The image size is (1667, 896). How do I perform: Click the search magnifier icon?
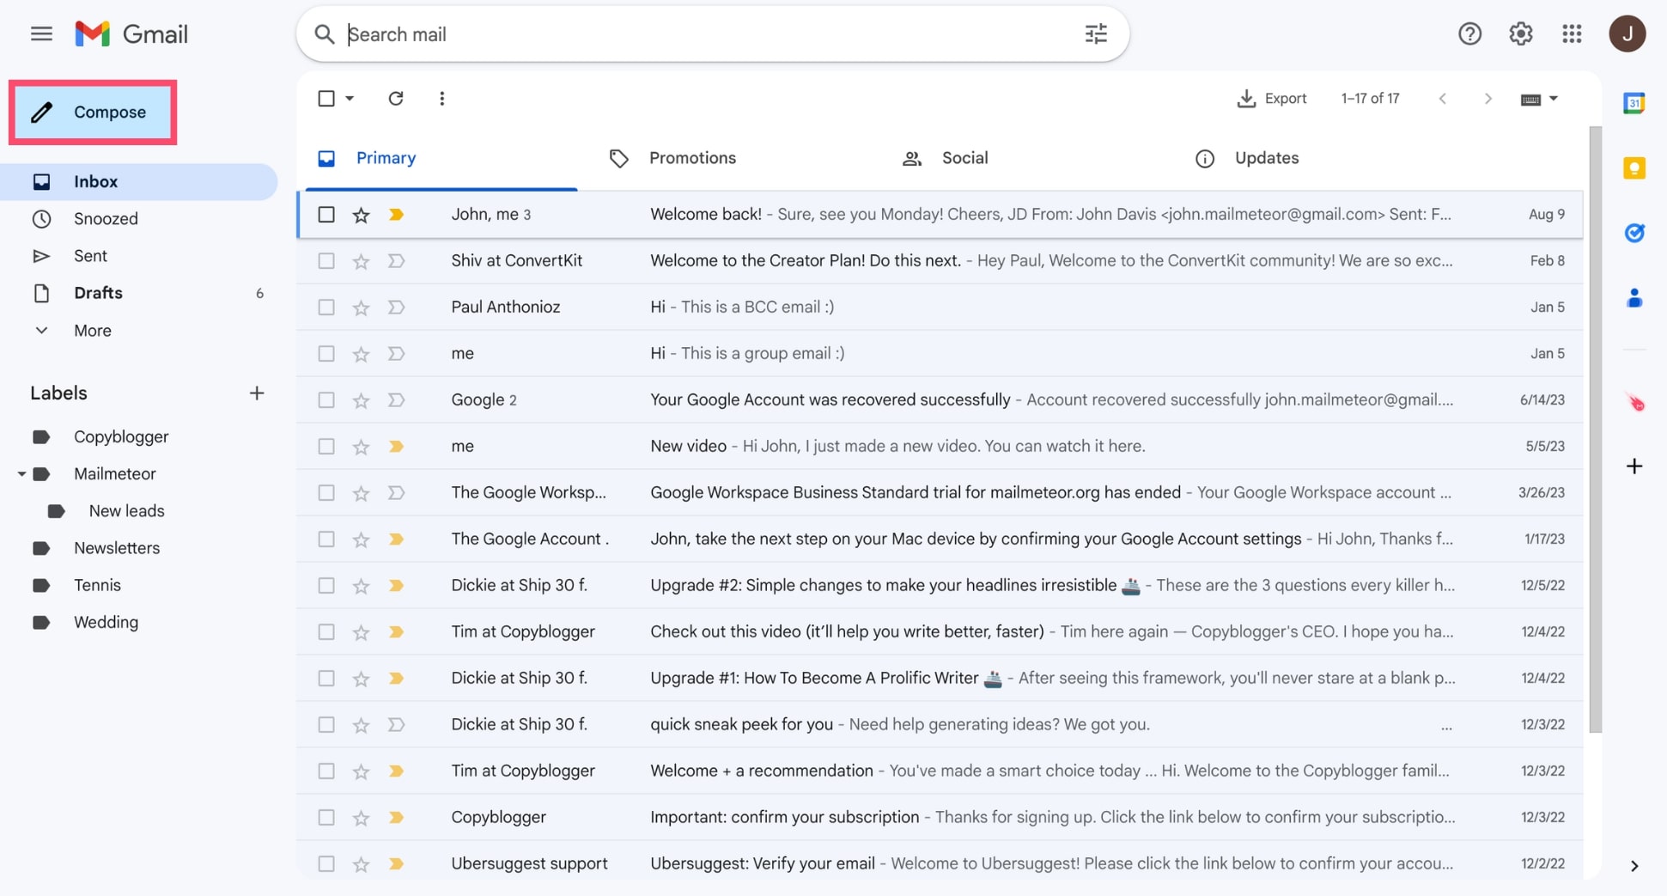click(324, 34)
